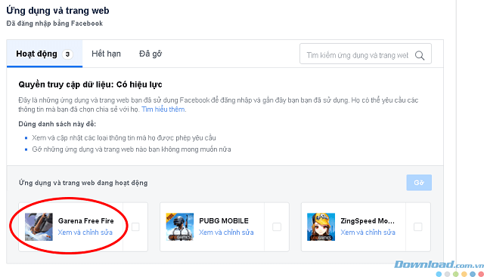This screenshot has width=484, height=277.
Task: Tick the Garena Free Fire checkbox
Action: click(135, 226)
